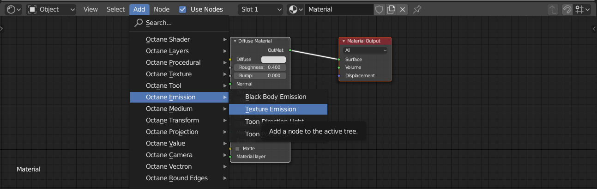Open the editor type selector icon
The height and width of the screenshot is (189, 597).
(x=14, y=9)
